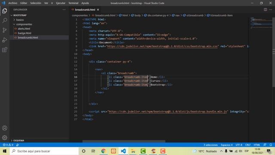Open the Archivo menu
The height and width of the screenshot is (155, 275).
point(12,3)
